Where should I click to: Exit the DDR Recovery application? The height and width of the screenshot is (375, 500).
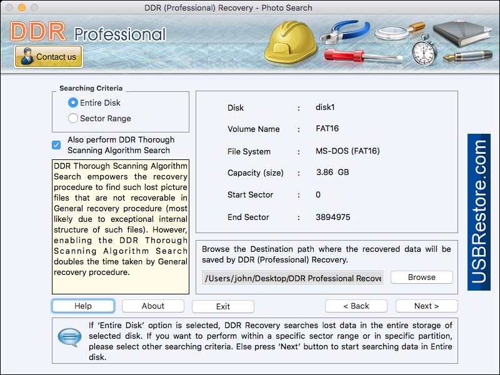pos(222,306)
